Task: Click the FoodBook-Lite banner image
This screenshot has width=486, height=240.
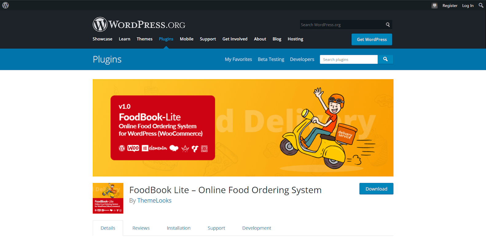Action: 243,128
